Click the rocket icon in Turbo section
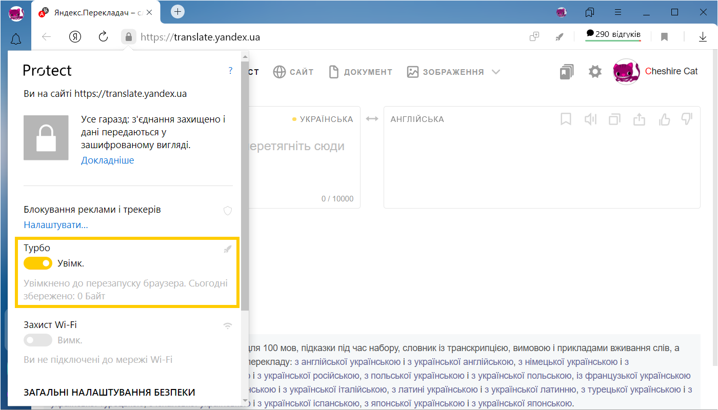Screen dimensions: 718x410 click(x=228, y=249)
